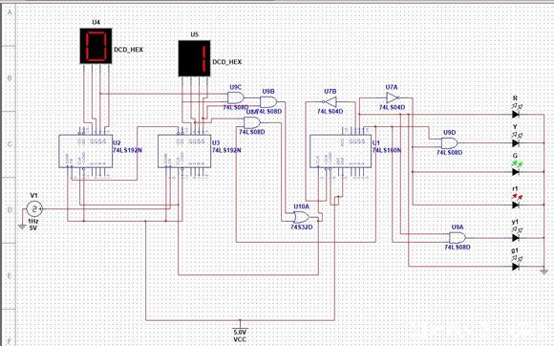Image resolution: width=554 pixels, height=346 pixels.
Task: Click the 74LS04D label under U7B
Action: [x=330, y=112]
